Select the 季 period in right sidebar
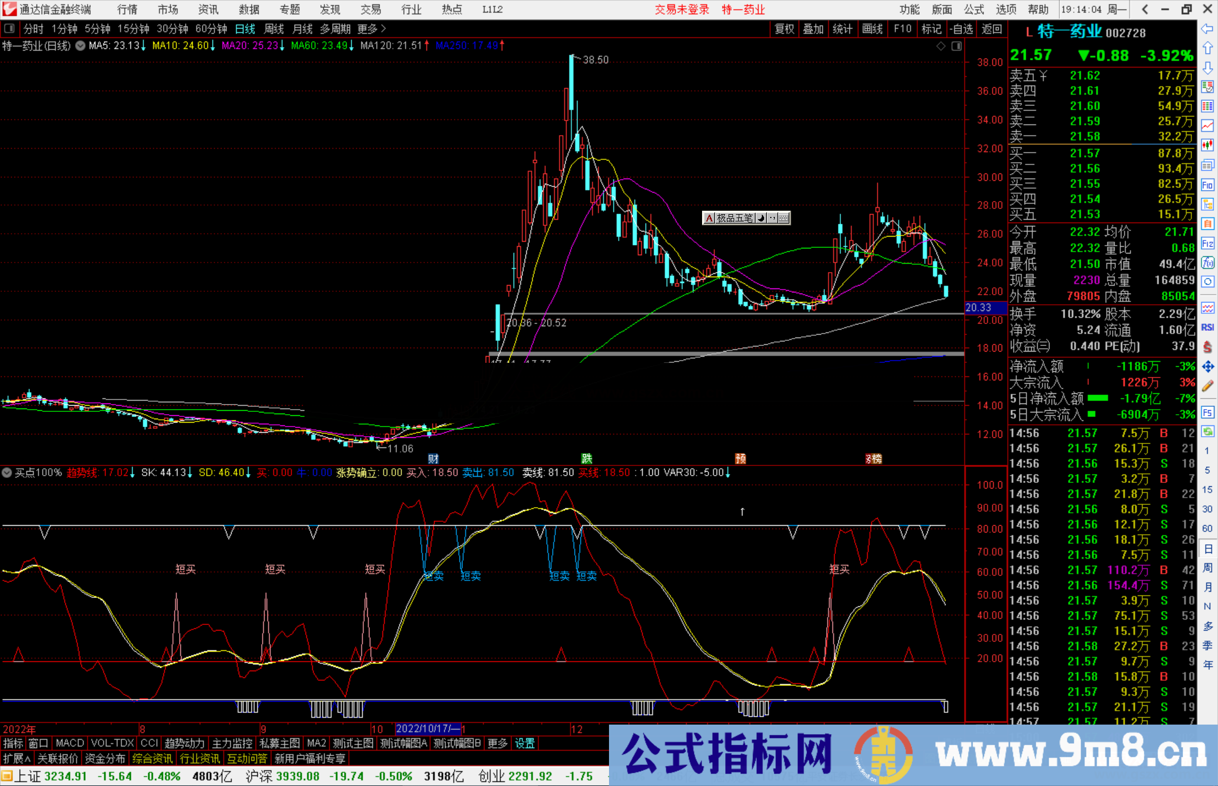1218x786 pixels. 1207,645
